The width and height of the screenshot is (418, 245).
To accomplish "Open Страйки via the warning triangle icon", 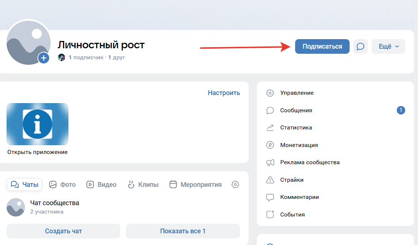I will point(270,180).
